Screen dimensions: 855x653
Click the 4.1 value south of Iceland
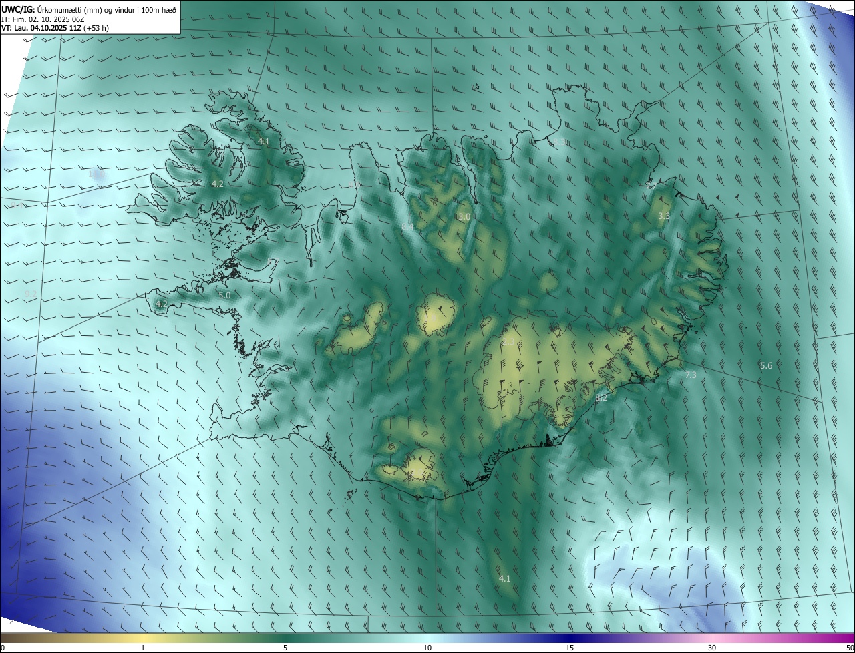(505, 578)
